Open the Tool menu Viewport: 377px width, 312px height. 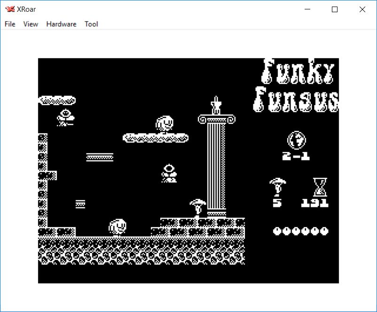(91, 24)
